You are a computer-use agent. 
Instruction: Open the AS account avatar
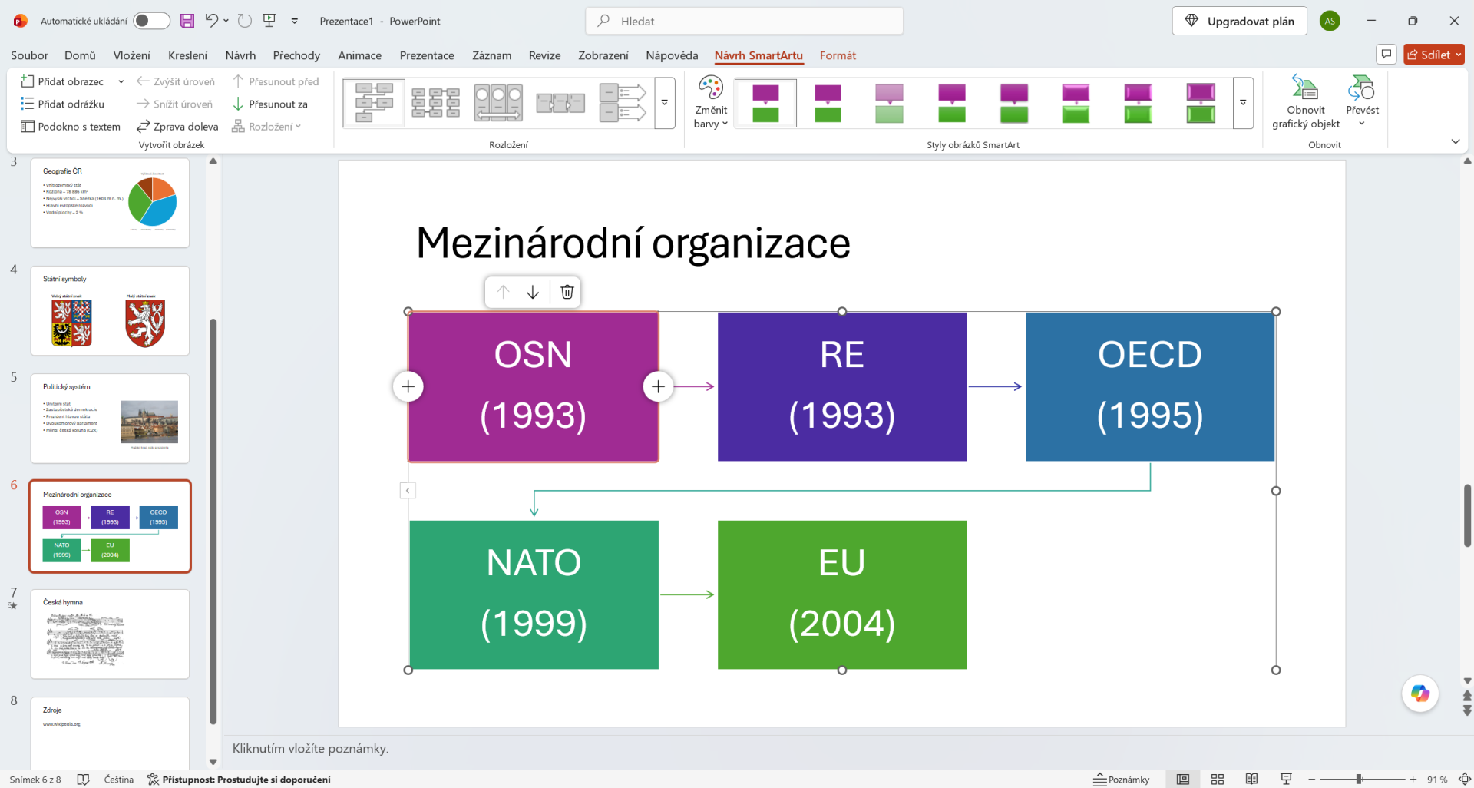1330,21
